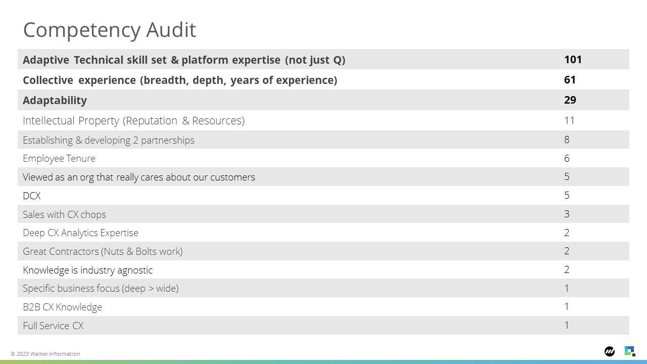Select the B2B CX Knowledge row
The width and height of the screenshot is (647, 364).
click(x=323, y=307)
